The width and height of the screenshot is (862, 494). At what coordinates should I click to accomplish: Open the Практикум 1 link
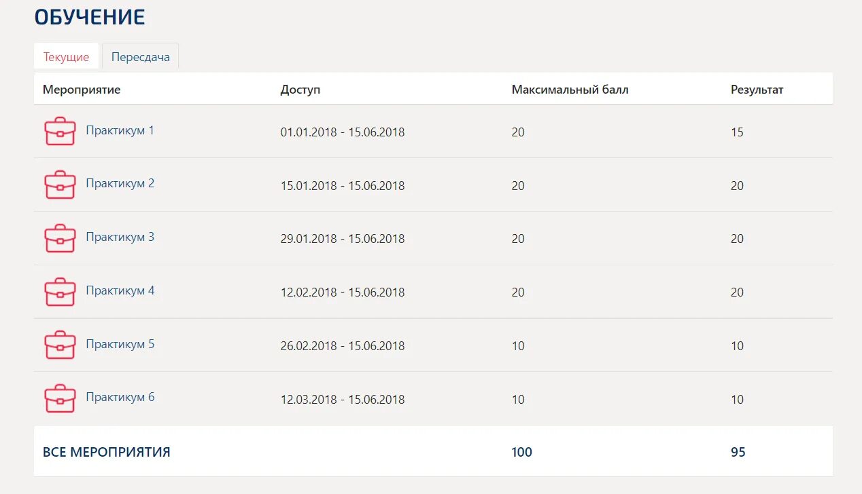120,130
